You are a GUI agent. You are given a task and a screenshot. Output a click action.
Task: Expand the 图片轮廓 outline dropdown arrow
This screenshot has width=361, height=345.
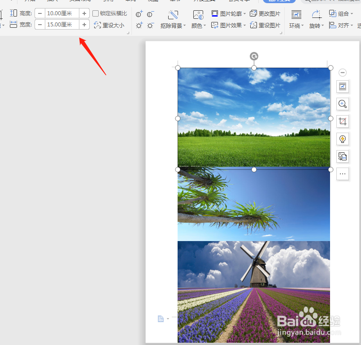[244, 13]
